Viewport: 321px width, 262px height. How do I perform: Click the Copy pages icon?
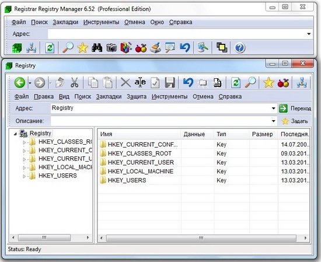pyautogui.click(x=93, y=83)
